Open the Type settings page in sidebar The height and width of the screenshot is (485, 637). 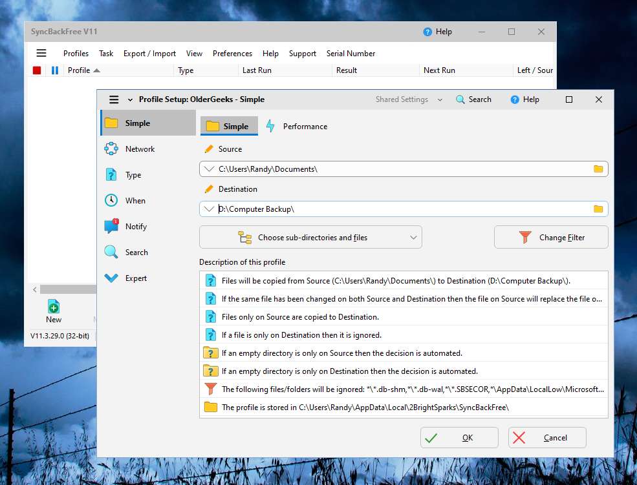(x=148, y=175)
